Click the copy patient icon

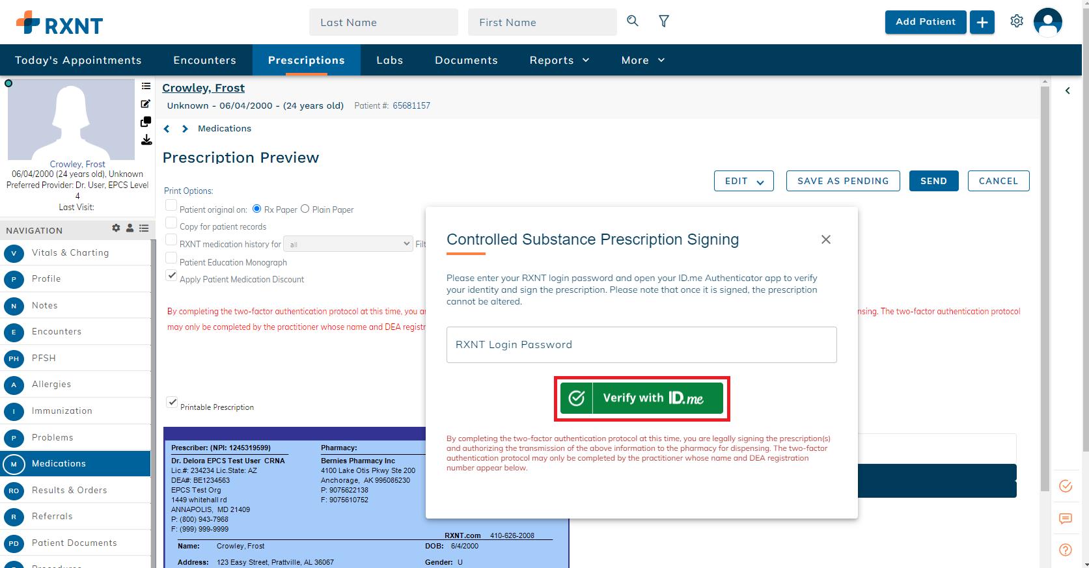146,122
